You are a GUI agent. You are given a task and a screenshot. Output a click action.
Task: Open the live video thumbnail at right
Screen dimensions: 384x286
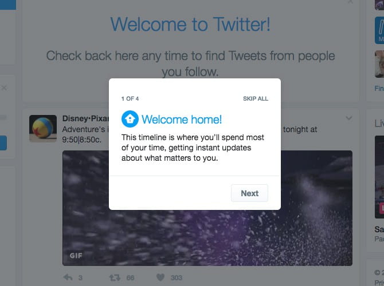pyautogui.click(x=379, y=177)
